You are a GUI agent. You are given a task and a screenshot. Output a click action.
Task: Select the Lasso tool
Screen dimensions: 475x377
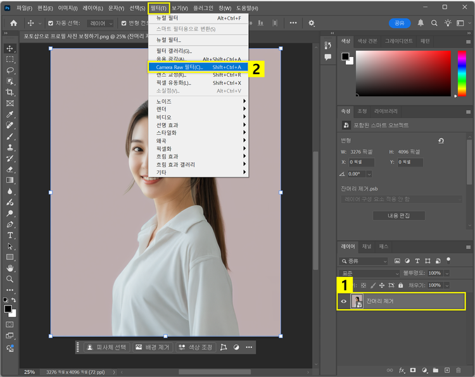(x=9, y=70)
